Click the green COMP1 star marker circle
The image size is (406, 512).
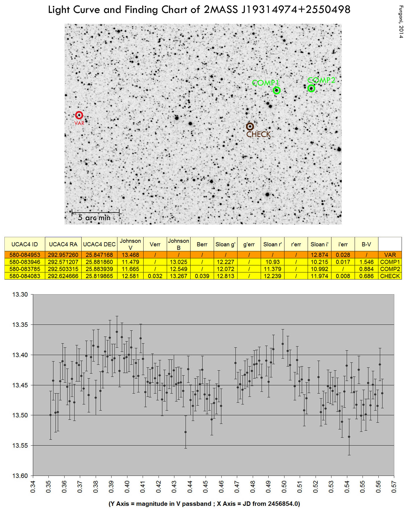[x=277, y=90]
